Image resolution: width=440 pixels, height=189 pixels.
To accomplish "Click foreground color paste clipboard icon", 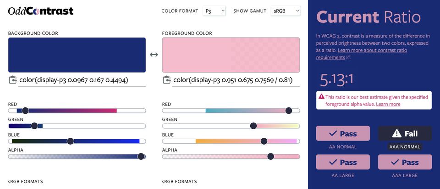I will pos(166,80).
